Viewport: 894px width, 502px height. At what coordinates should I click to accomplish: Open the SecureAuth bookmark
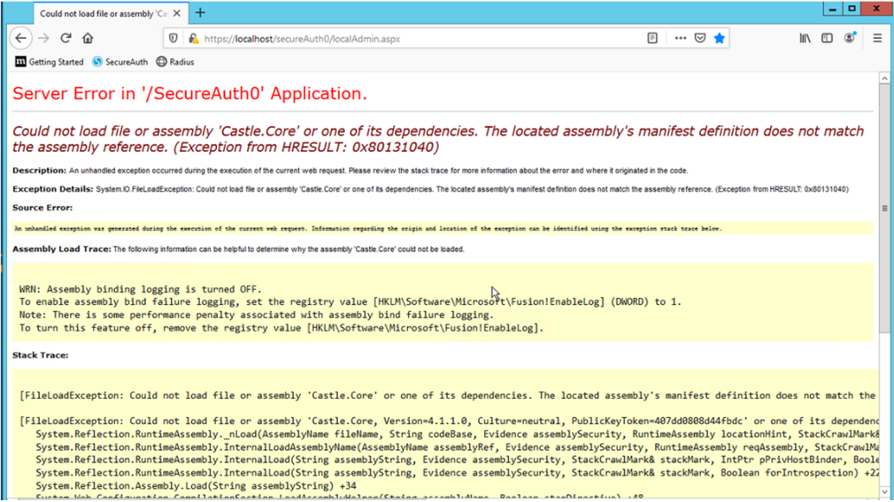[119, 62]
